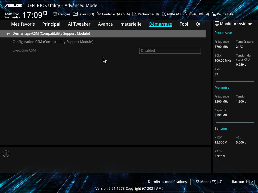This screenshot has width=258, height=193.
Task: Click the 17:09 clock time
Action: [33, 15]
